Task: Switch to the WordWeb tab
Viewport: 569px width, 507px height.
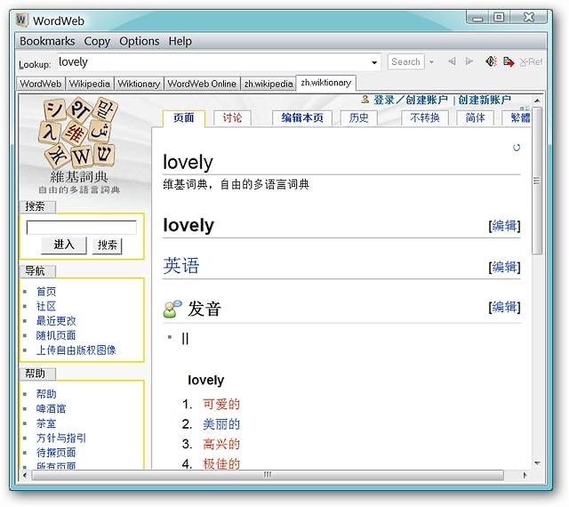Action: pyautogui.click(x=41, y=84)
